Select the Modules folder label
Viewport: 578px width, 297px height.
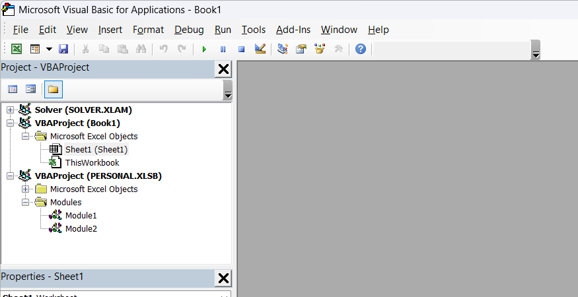65,203
